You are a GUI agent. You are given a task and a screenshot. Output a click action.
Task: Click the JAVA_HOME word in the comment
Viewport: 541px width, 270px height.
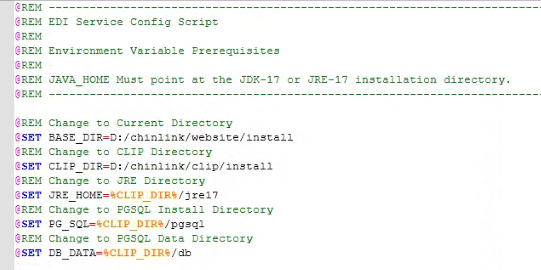pos(79,80)
